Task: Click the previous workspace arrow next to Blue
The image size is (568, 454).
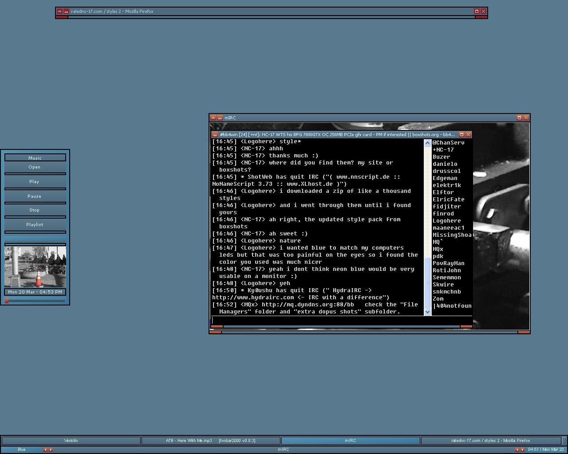Action: click(45, 450)
